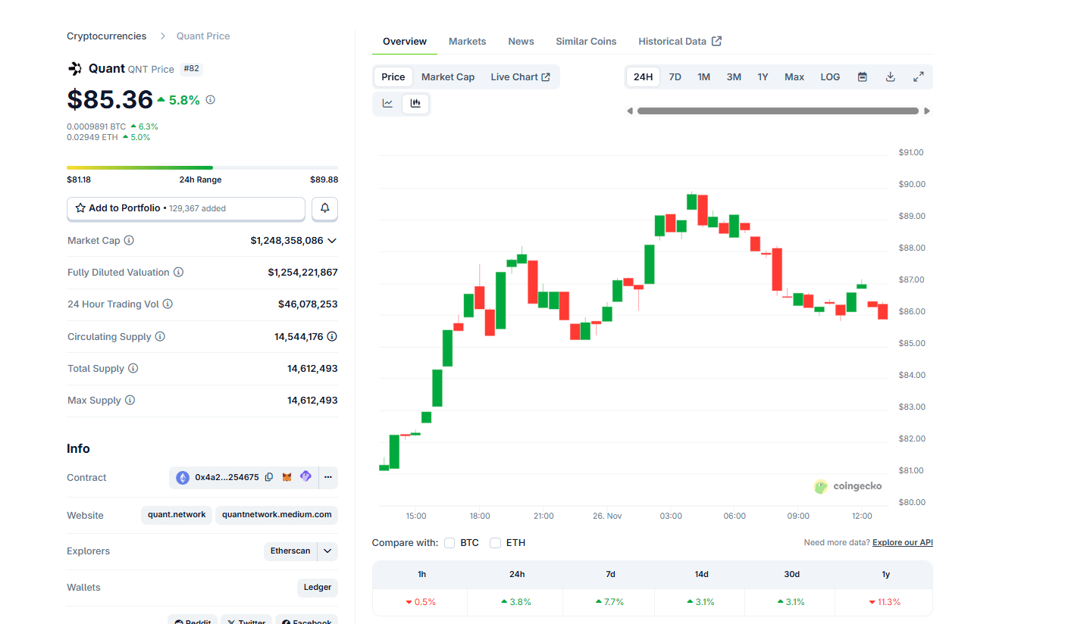Switch to the Markets tab
This screenshot has width=1087, height=624.
pyautogui.click(x=467, y=41)
